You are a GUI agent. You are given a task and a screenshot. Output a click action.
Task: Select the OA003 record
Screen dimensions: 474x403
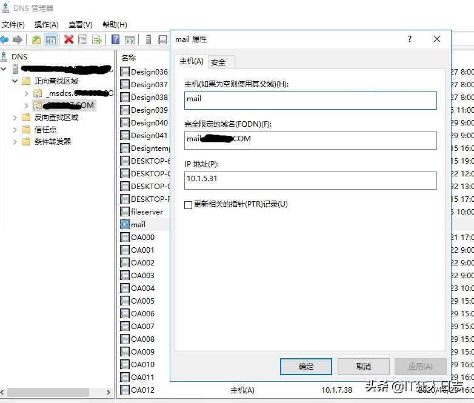point(138,275)
